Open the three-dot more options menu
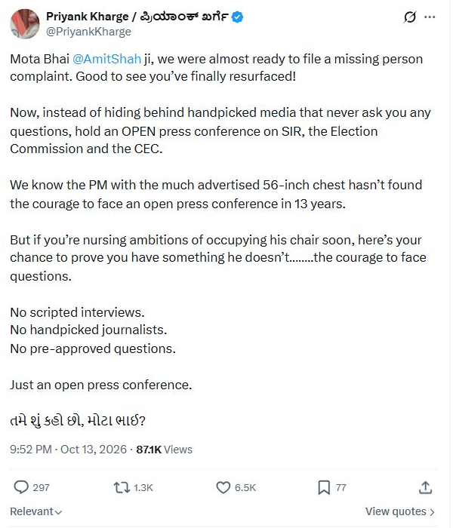 430,17
